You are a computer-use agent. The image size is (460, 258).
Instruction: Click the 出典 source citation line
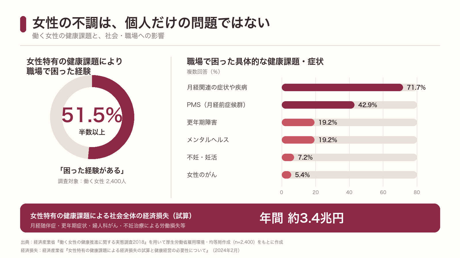click(152, 242)
